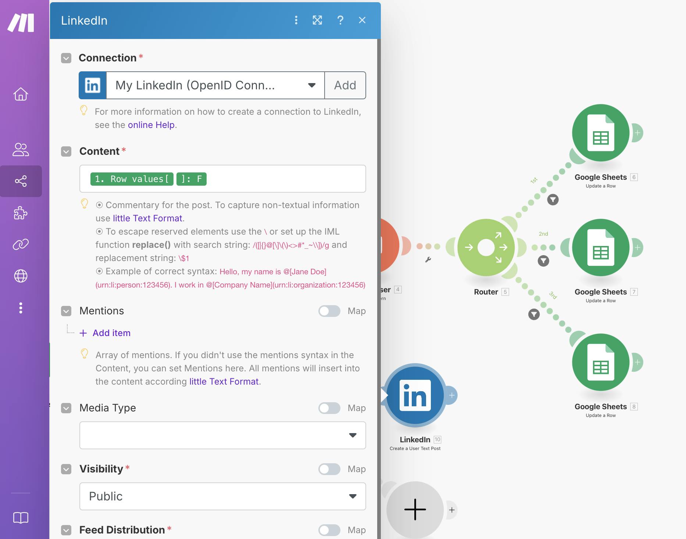
Task: Collapse the Mentions section
Action: 66,311
